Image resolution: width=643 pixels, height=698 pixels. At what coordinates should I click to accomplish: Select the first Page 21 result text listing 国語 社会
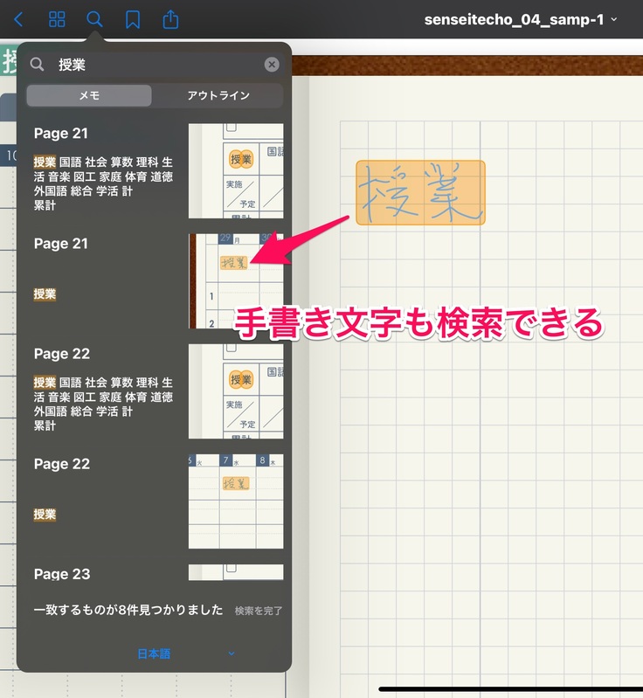pos(103,183)
